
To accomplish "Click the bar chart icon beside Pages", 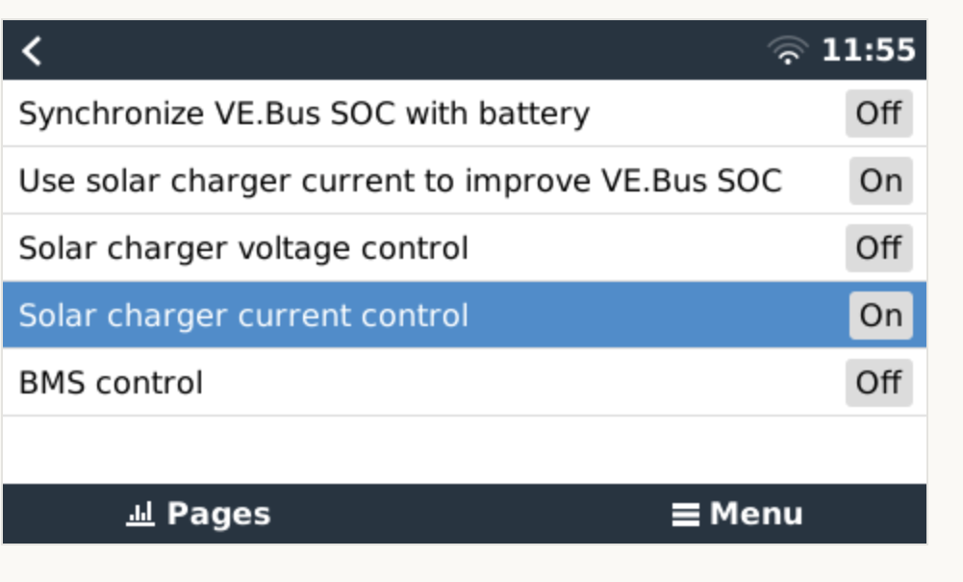I will click(140, 515).
